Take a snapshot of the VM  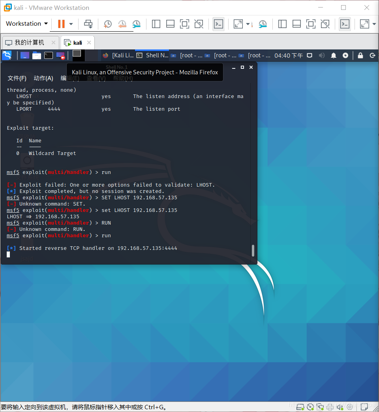pyautogui.click(x=107, y=24)
